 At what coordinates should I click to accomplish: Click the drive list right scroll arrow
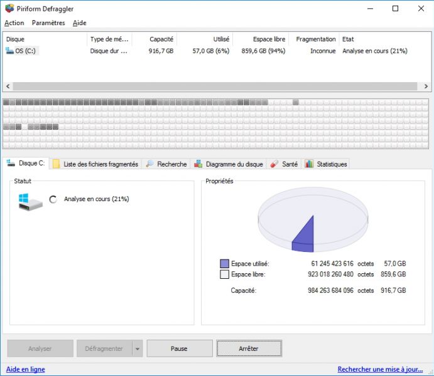pos(426,86)
